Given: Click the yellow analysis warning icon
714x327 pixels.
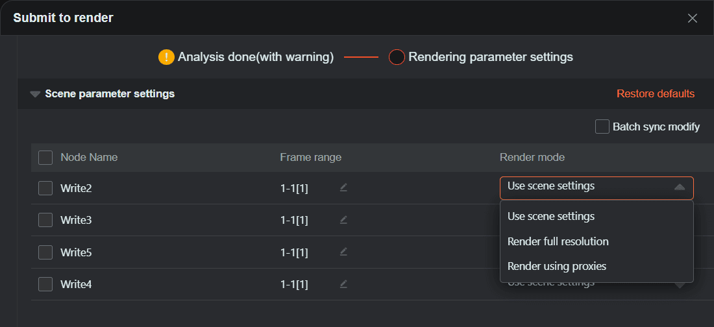Looking at the screenshot, I should [x=166, y=57].
